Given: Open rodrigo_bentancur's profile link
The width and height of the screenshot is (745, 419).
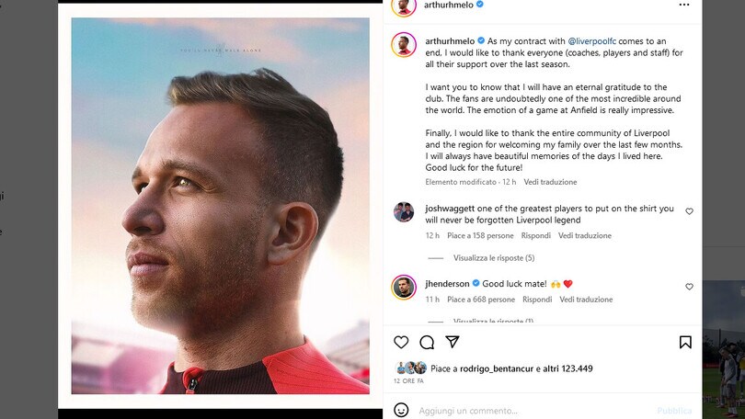Looking at the screenshot, I should pos(497,368).
